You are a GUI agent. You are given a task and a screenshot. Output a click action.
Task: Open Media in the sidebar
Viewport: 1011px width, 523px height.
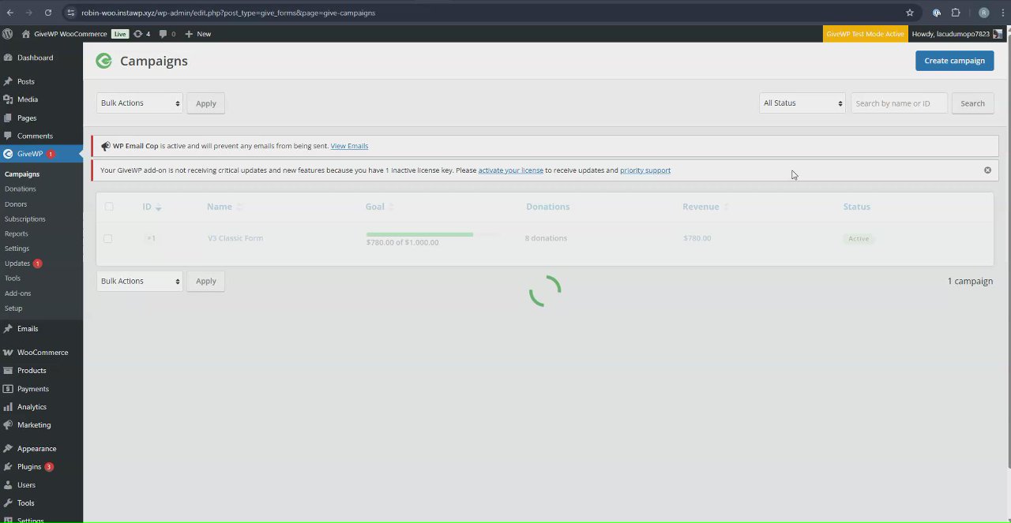[x=28, y=99]
